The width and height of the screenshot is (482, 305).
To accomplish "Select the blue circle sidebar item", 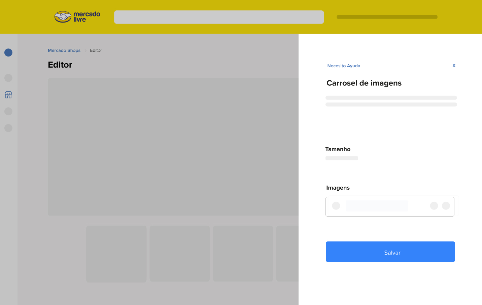I will (8, 52).
